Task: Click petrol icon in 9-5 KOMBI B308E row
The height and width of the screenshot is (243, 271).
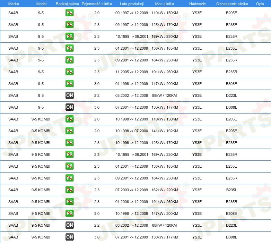Action: click(69, 213)
